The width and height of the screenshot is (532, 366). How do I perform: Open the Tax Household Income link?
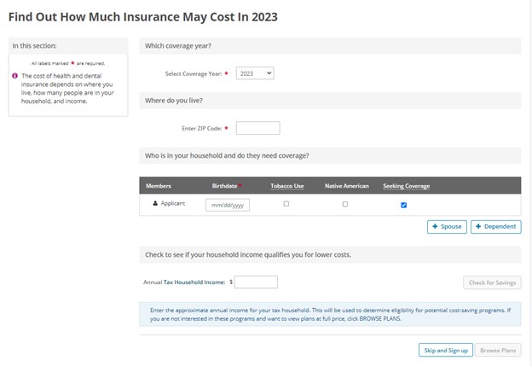tap(194, 282)
